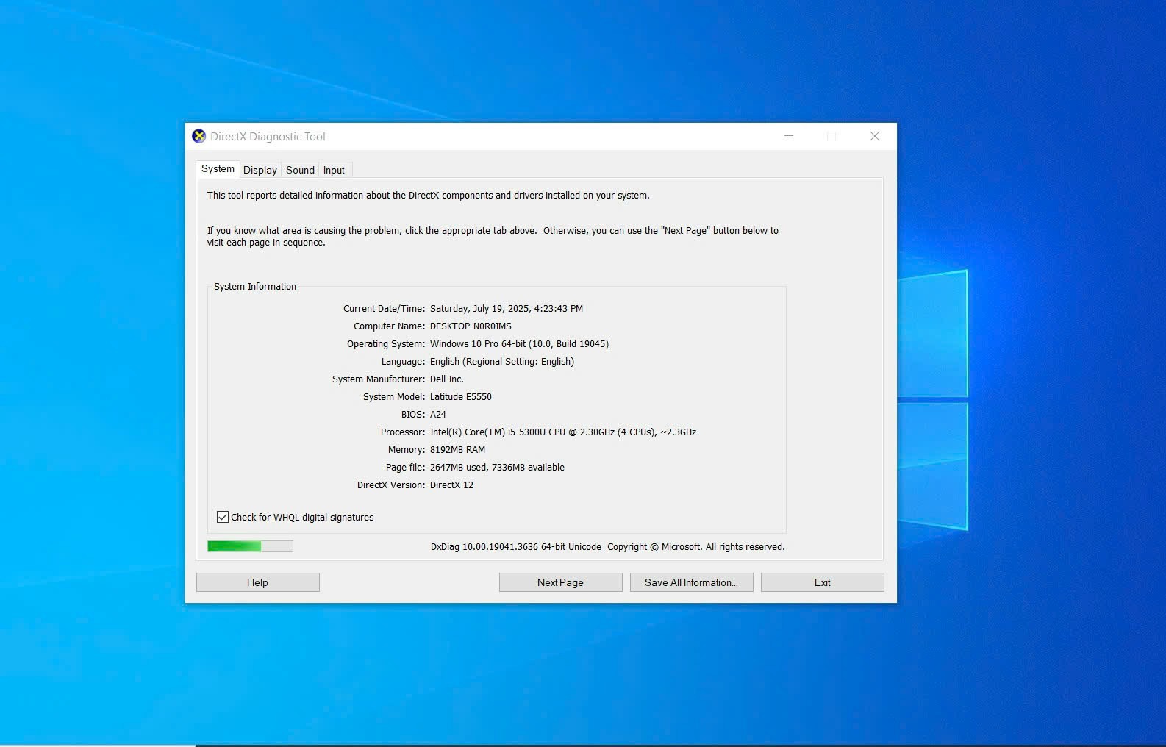Viewport: 1166px width, 747px height.
Task: Minimize the DirectX Diagnostic Tool window
Action: (788, 136)
